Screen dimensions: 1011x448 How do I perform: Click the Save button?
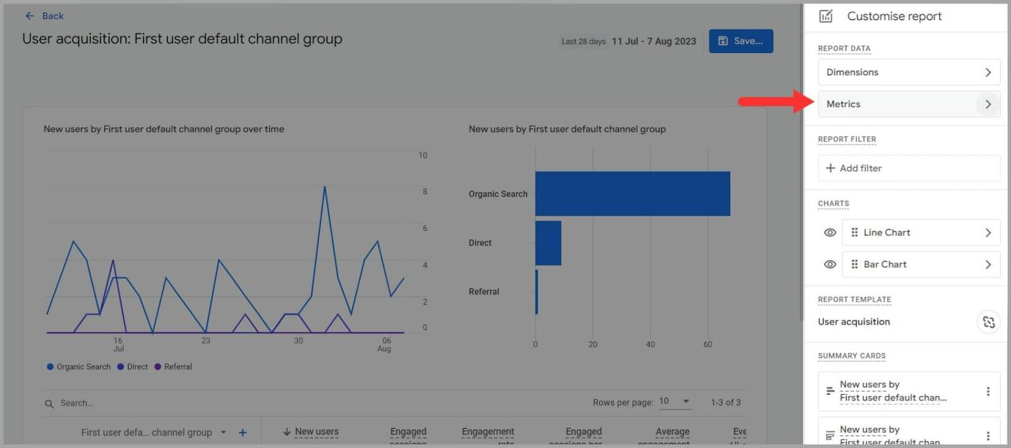pos(741,41)
